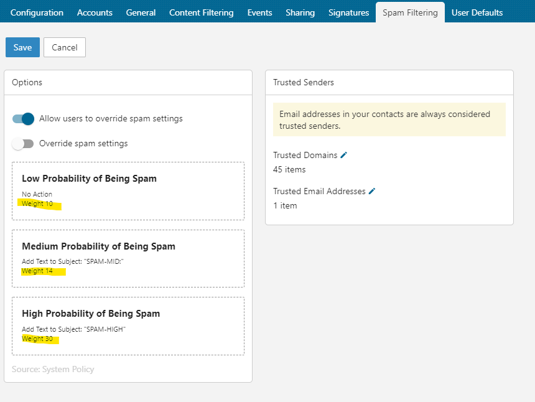Image resolution: width=535 pixels, height=402 pixels.
Task: Open the High Probability of Being Spam card
Action: (x=128, y=325)
